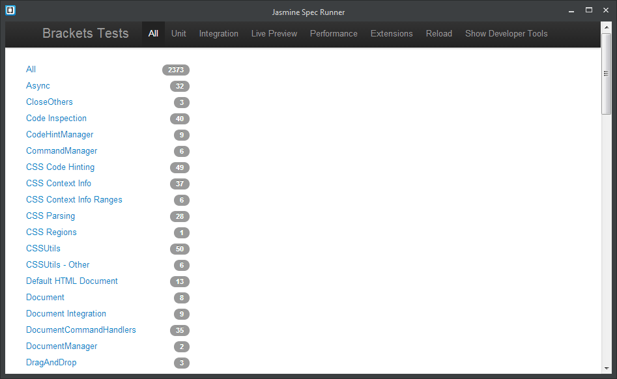Click the scroll up arrow
The width and height of the screenshot is (617, 379).
607,27
